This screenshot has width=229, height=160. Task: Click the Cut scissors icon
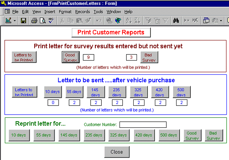point(62,20)
